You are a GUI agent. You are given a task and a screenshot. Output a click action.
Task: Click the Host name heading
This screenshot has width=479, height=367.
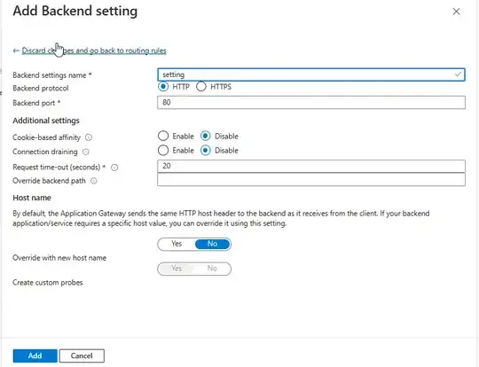[x=32, y=198]
